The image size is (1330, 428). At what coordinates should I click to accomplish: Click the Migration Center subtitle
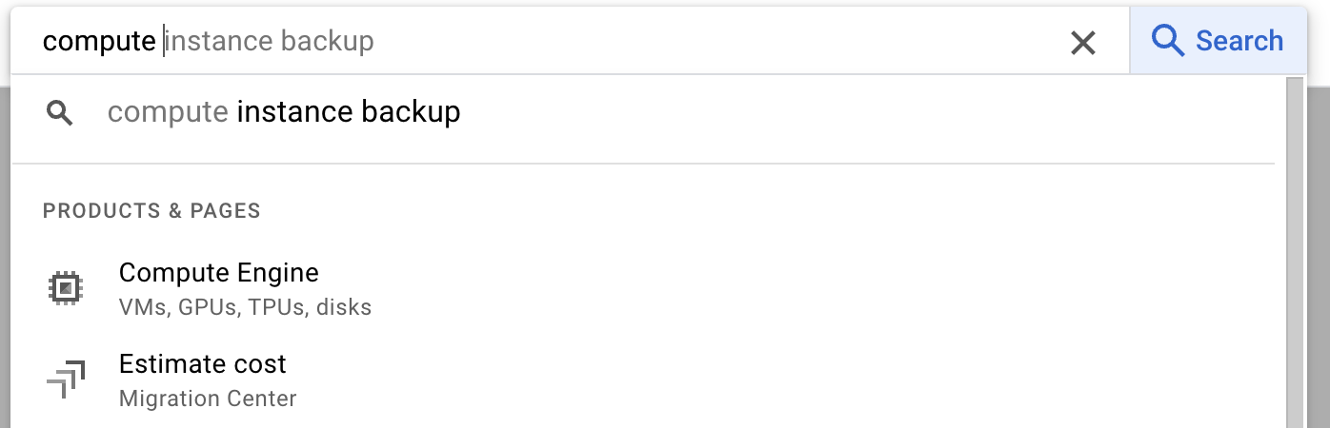(208, 399)
